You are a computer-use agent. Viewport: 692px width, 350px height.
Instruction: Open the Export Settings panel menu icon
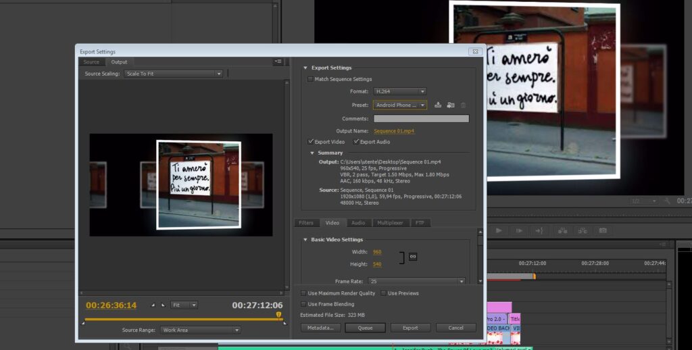tap(278, 61)
